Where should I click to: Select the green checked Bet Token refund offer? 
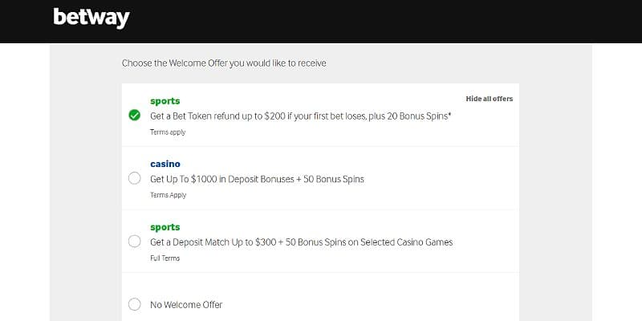[135, 115]
